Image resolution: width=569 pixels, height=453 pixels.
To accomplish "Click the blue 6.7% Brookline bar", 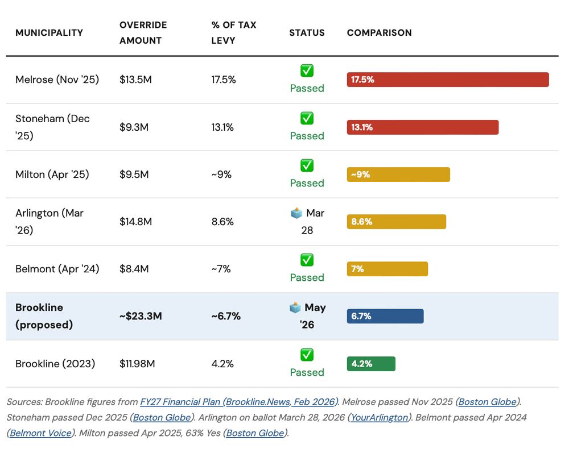I will pyautogui.click(x=385, y=316).
